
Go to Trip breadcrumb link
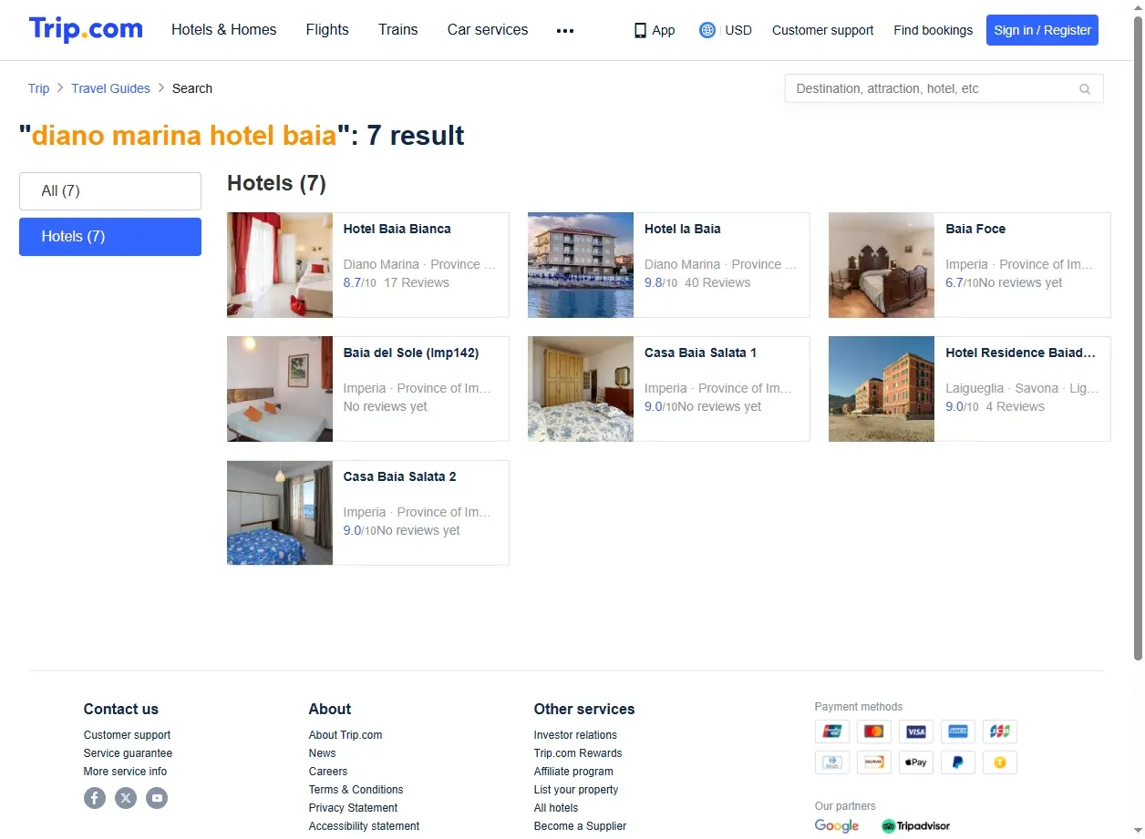pos(38,88)
